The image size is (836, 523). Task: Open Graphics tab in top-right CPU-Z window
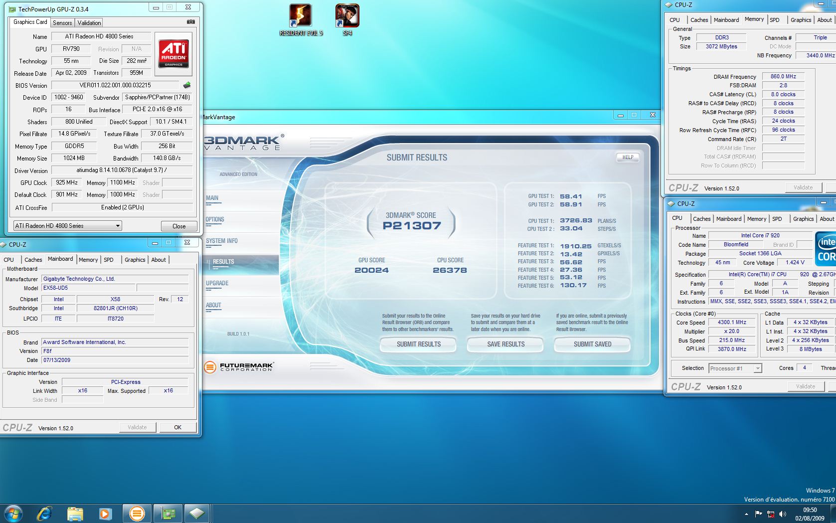click(x=801, y=20)
